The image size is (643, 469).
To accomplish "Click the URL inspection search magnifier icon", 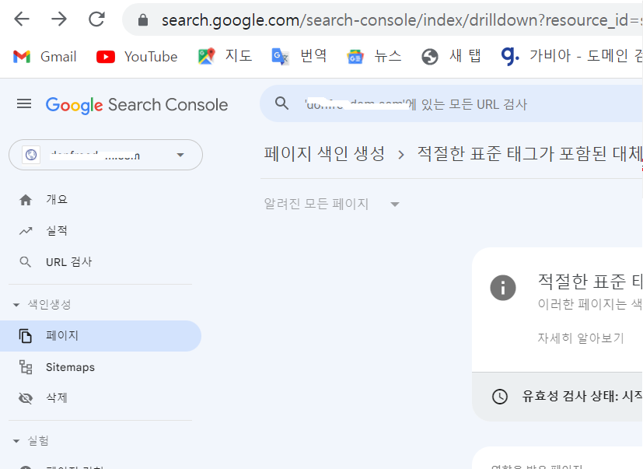I will [281, 103].
